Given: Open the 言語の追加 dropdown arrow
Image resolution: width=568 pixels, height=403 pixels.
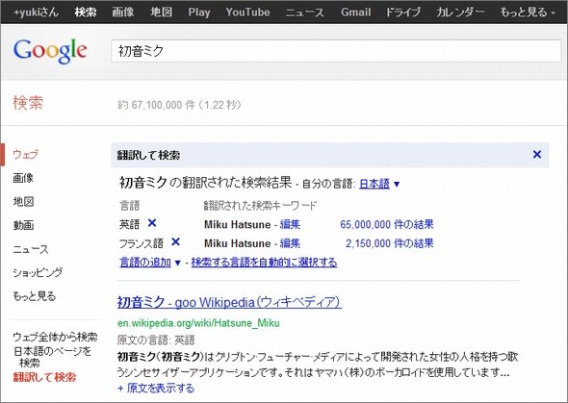Looking at the screenshot, I should (177, 263).
